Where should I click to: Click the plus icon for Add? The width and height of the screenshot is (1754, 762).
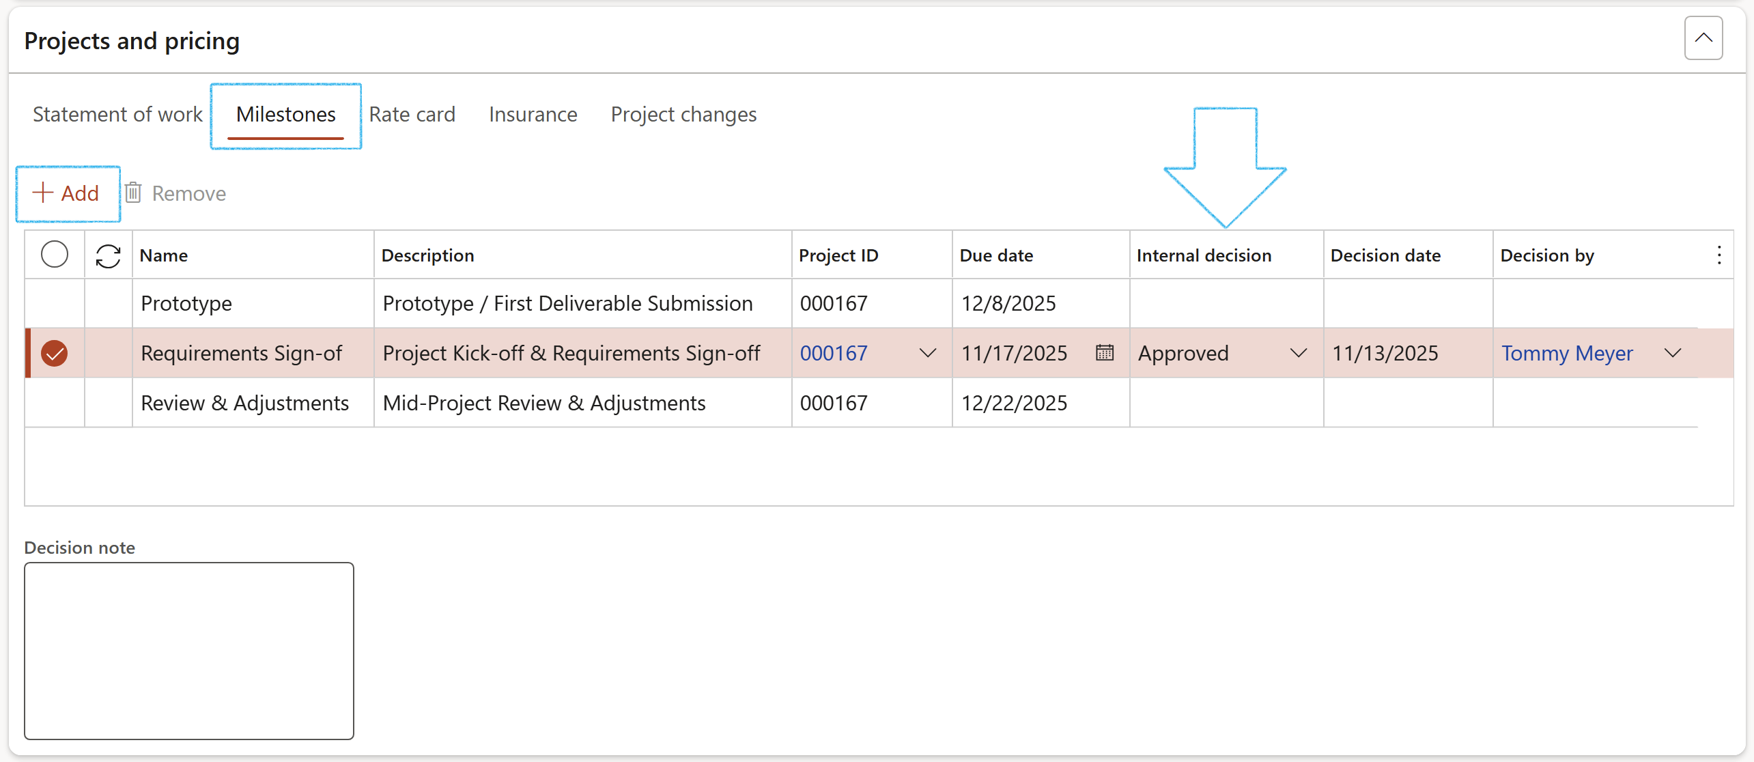[43, 193]
